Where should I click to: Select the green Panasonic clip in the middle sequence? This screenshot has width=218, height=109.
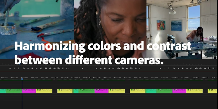coord(87,91)
